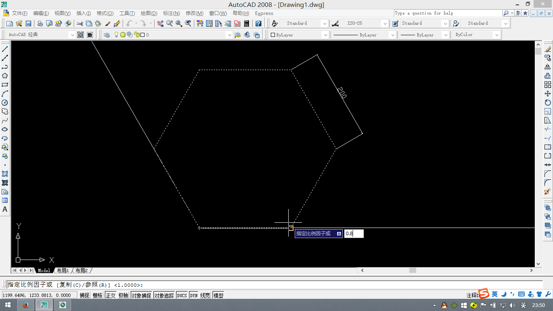Image resolution: width=553 pixels, height=311 pixels.
Task: Toggle 对象捕捉 object snap
Action: (141, 295)
